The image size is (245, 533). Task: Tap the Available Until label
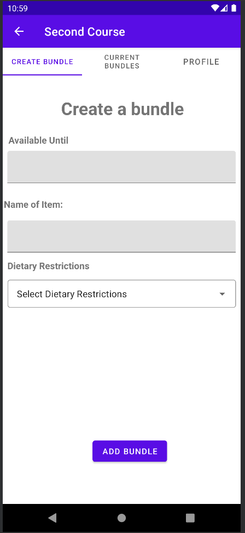[x=38, y=140]
